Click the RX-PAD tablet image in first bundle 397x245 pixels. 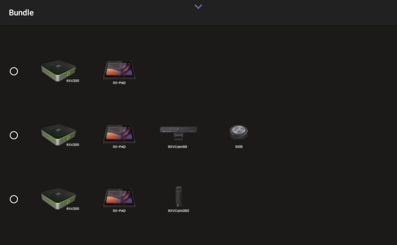[x=119, y=70]
